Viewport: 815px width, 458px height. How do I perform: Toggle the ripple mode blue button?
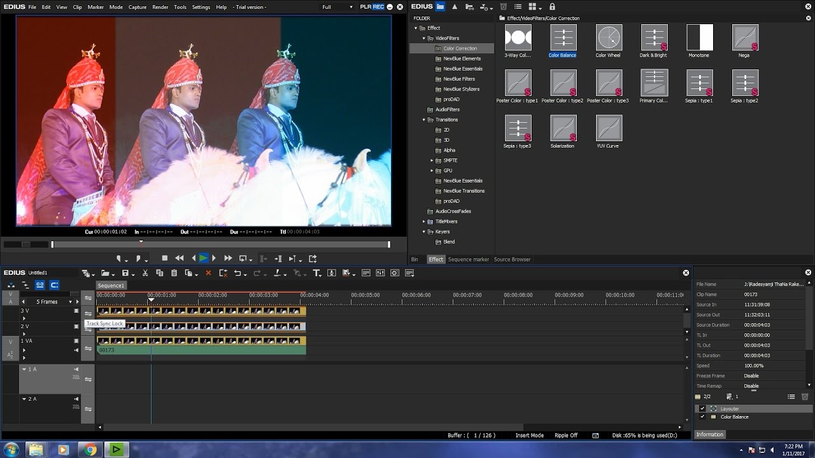tap(54, 285)
